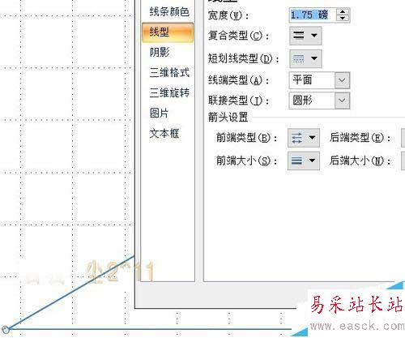Image resolution: width=405 pixels, height=338 pixels.
Task: Open the 后端大小 arrow end size dropdown
Action: click(403, 160)
